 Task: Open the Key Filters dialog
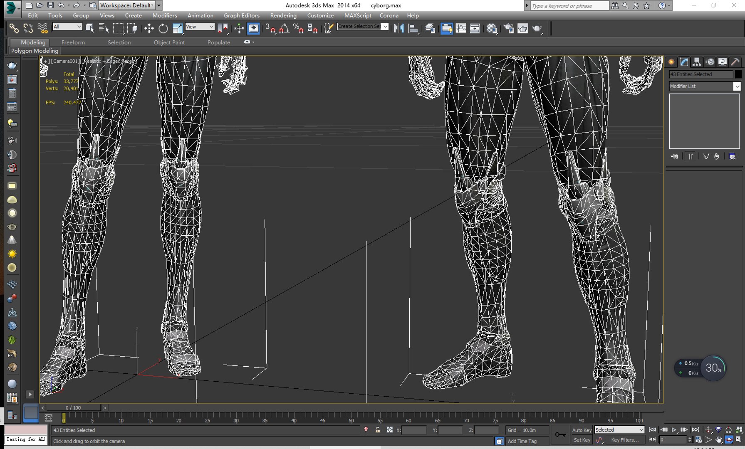click(625, 440)
